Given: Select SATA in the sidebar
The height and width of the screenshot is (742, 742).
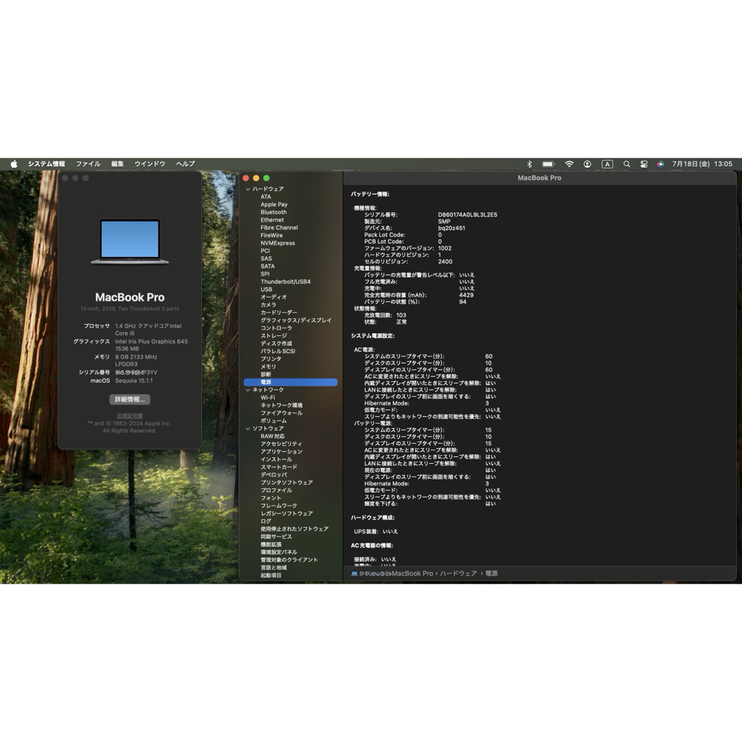Looking at the screenshot, I should tap(267, 267).
